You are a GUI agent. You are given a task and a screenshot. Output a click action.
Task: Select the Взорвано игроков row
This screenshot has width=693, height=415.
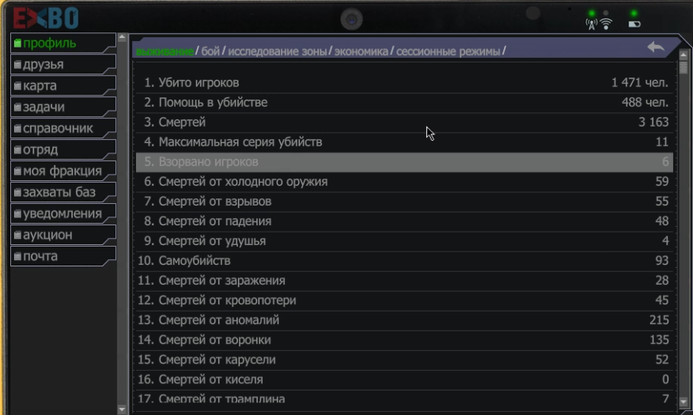pyautogui.click(x=404, y=162)
